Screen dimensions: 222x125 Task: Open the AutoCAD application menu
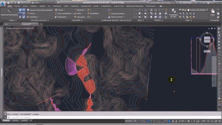pyautogui.click(x=2, y=3)
